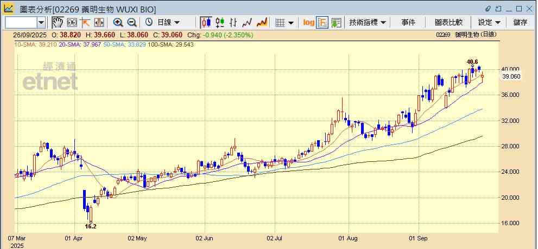Click the 50-SMA indicator label

click(124, 44)
